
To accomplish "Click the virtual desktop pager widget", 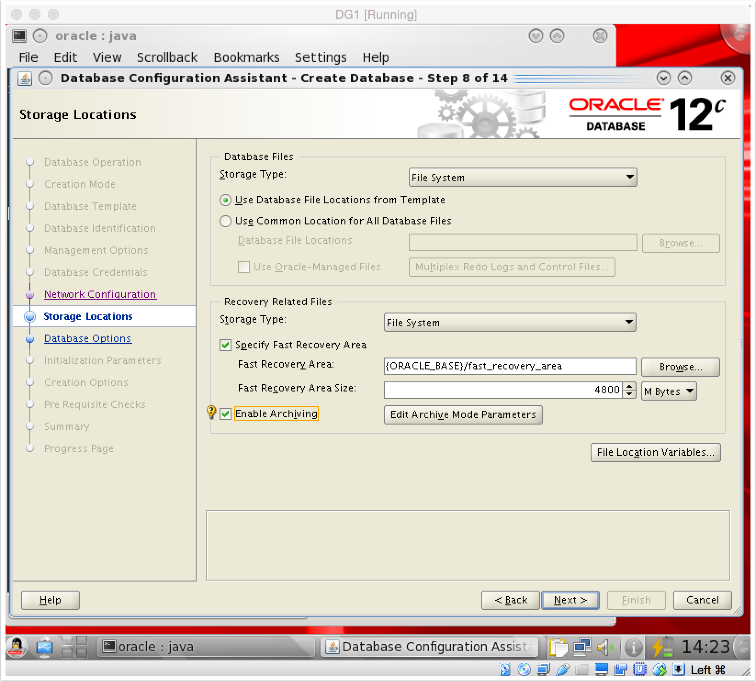I will [x=74, y=647].
